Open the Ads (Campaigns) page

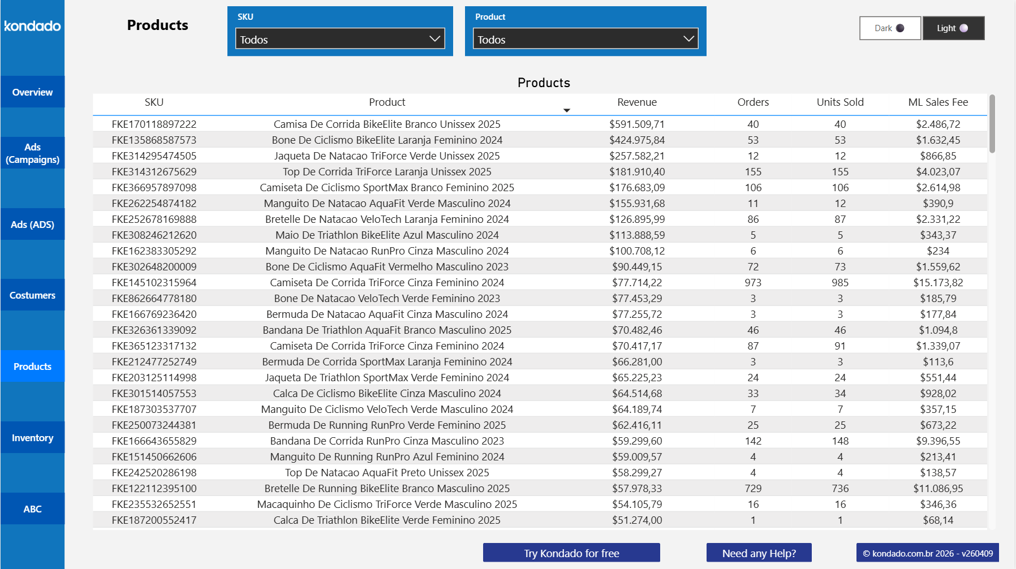tap(32, 153)
